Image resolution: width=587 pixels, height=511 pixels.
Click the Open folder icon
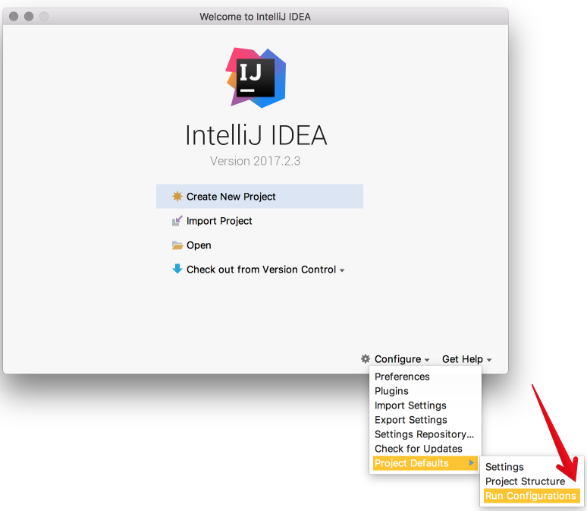point(177,245)
